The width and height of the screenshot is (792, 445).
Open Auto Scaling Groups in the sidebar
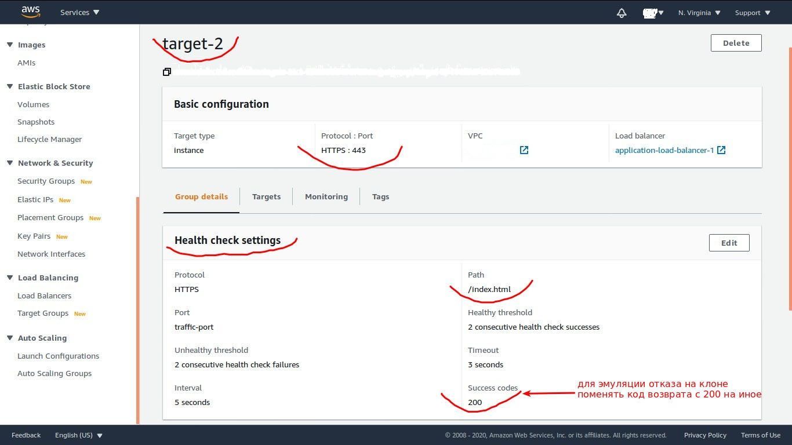[55, 373]
